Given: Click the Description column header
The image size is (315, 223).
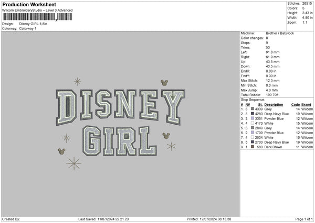Looking at the screenshot, I should tap(274, 104).
